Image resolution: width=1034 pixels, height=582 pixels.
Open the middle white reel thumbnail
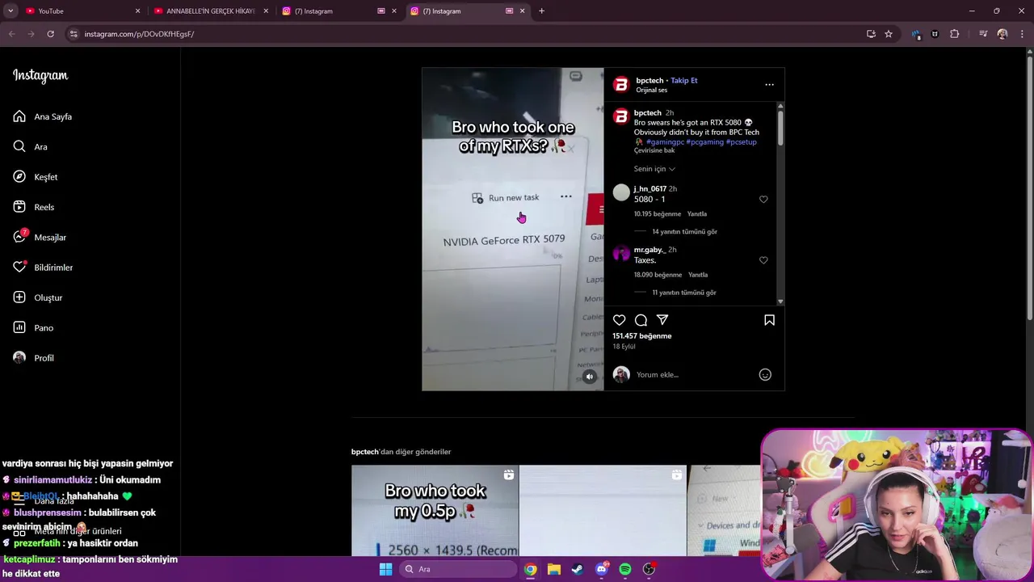603,511
